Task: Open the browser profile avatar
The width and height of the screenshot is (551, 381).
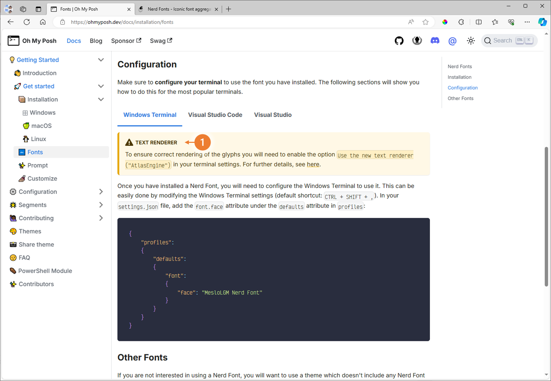Action: (8, 9)
